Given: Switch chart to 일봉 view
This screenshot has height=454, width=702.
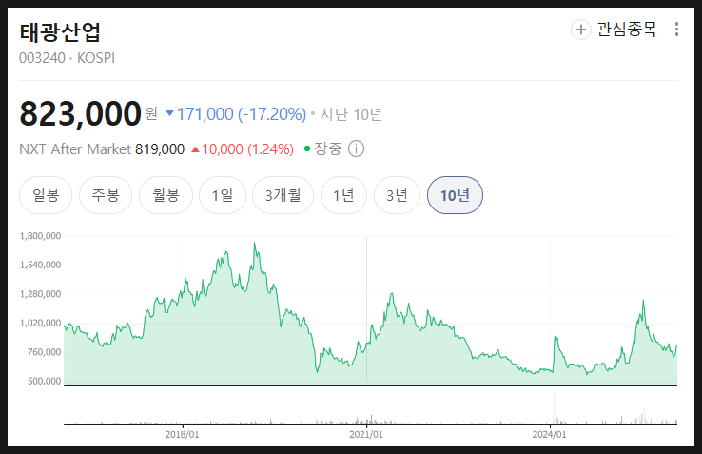Looking at the screenshot, I should point(46,195).
